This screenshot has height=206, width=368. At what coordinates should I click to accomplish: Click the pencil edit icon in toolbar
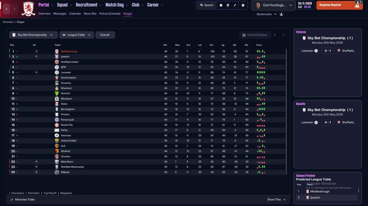click(235, 5)
